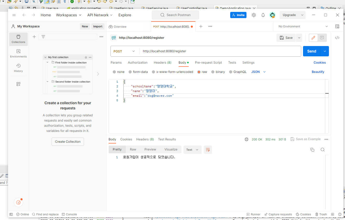
Task: Click Beautify to format JSON
Action: 318,72
